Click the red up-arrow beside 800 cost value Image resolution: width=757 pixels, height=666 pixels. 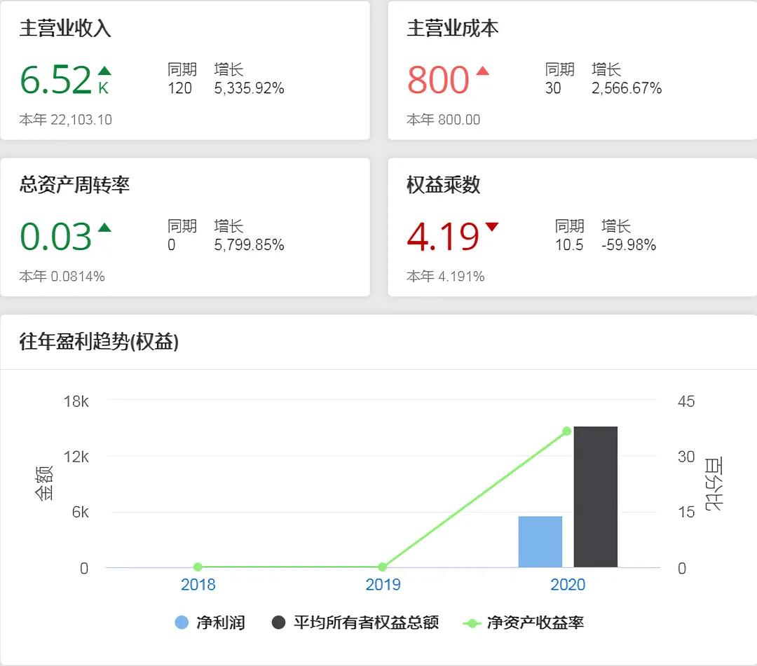point(484,72)
